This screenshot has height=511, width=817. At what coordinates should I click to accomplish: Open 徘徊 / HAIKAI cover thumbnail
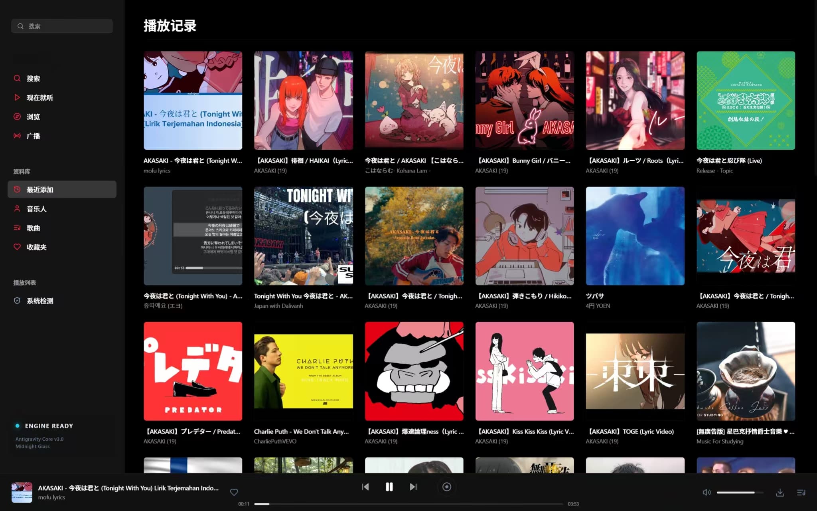(x=303, y=100)
